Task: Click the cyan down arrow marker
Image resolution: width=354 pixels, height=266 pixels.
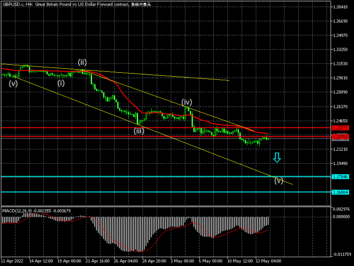Action: pyautogui.click(x=277, y=157)
